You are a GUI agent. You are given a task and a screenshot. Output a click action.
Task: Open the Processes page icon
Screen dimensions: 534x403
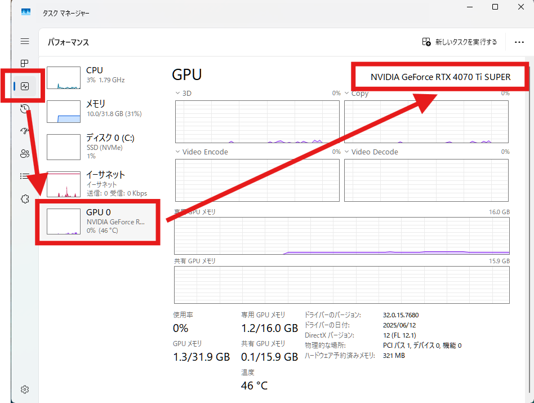pyautogui.click(x=25, y=63)
